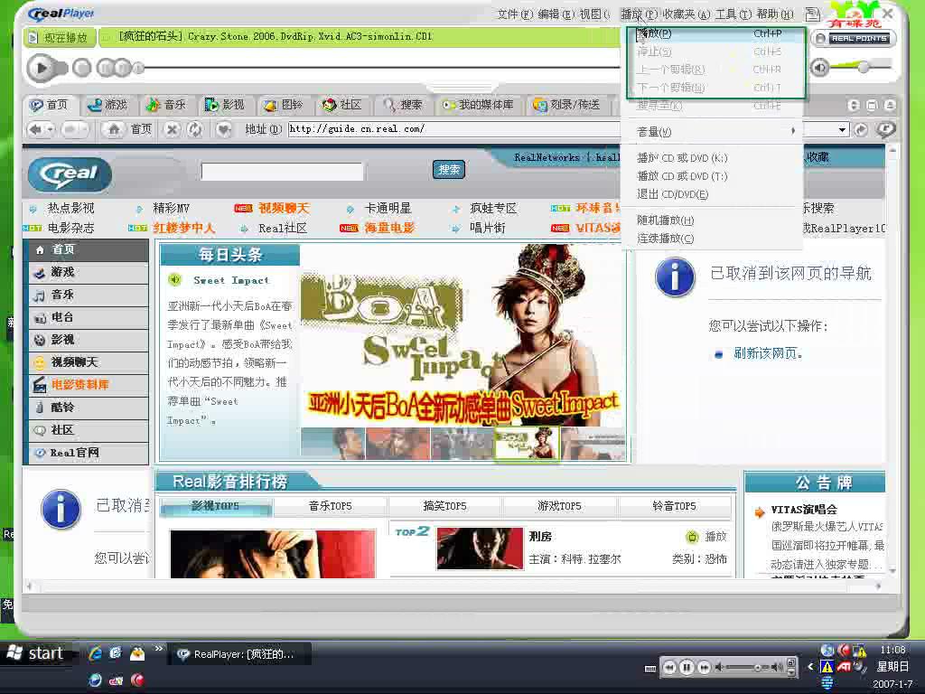
Task: Open the 编辑(E) menu
Action: pyautogui.click(x=556, y=14)
